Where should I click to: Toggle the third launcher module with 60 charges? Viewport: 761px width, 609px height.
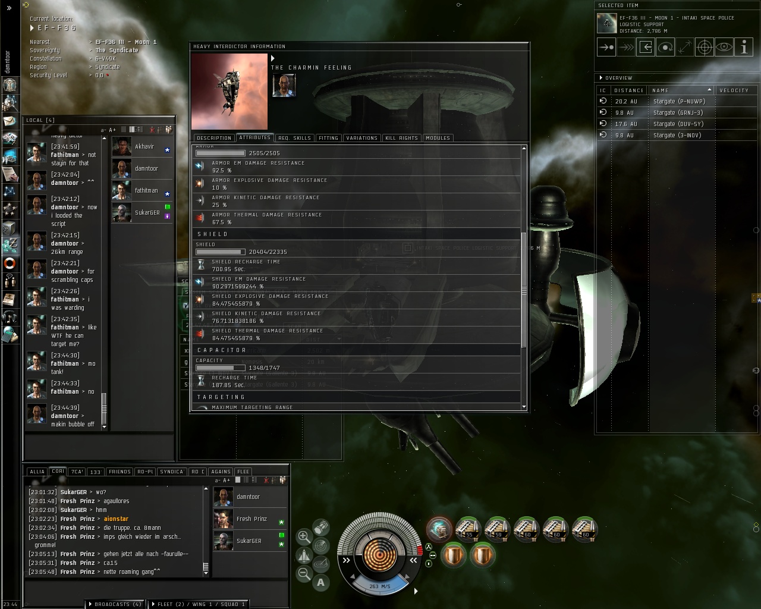(x=585, y=529)
